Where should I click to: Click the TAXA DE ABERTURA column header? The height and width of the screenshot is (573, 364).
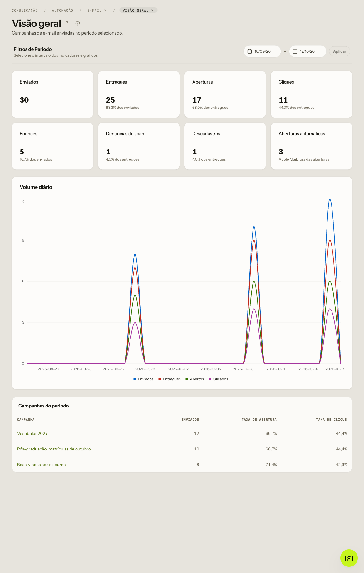[x=259, y=420]
